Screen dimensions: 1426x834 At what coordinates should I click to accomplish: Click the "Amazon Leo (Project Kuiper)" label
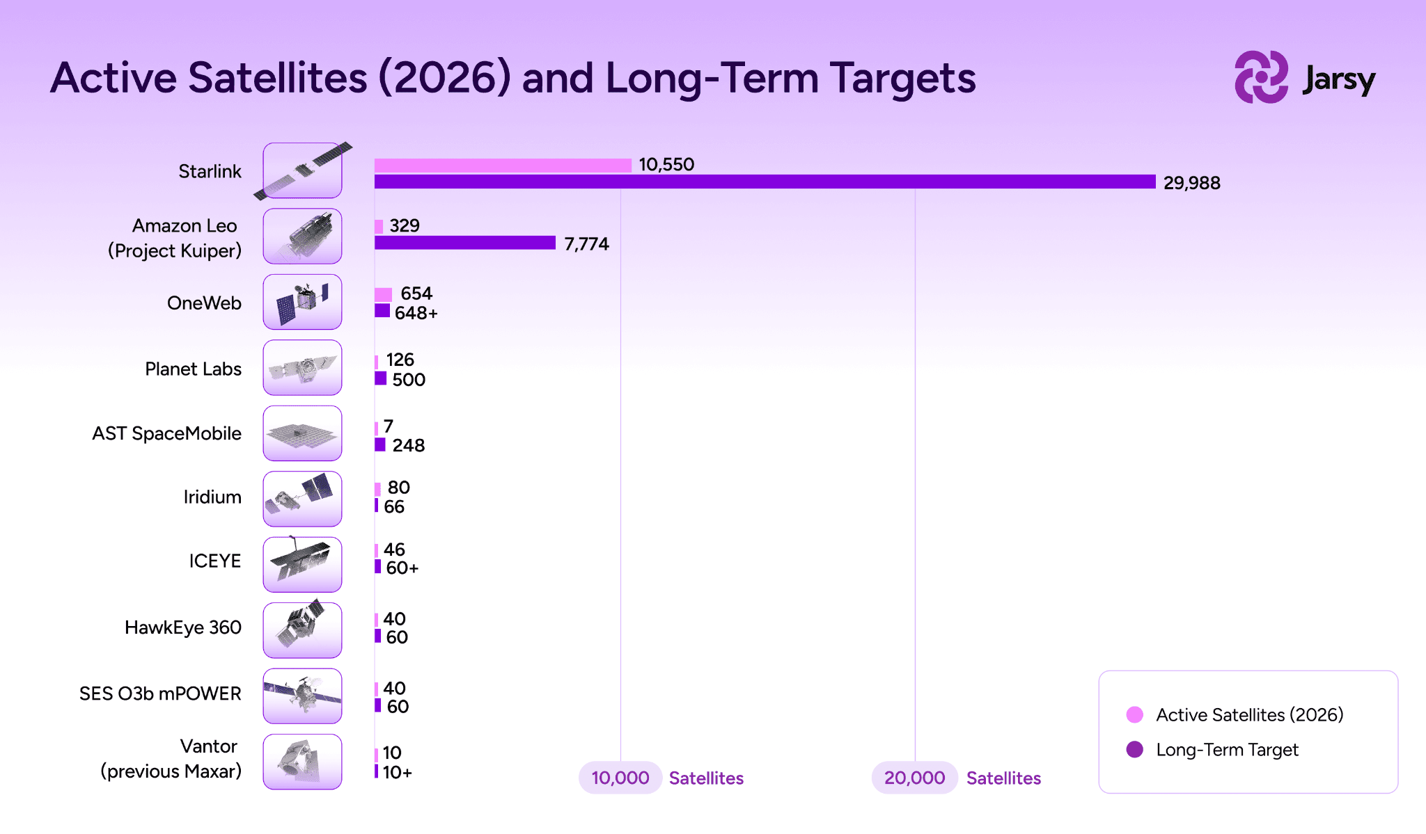point(175,238)
